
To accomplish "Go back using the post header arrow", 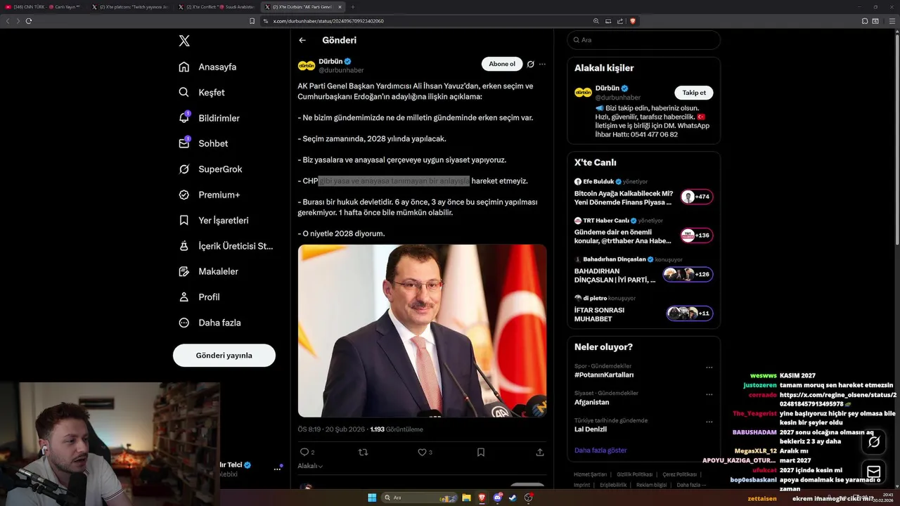I will (x=302, y=41).
